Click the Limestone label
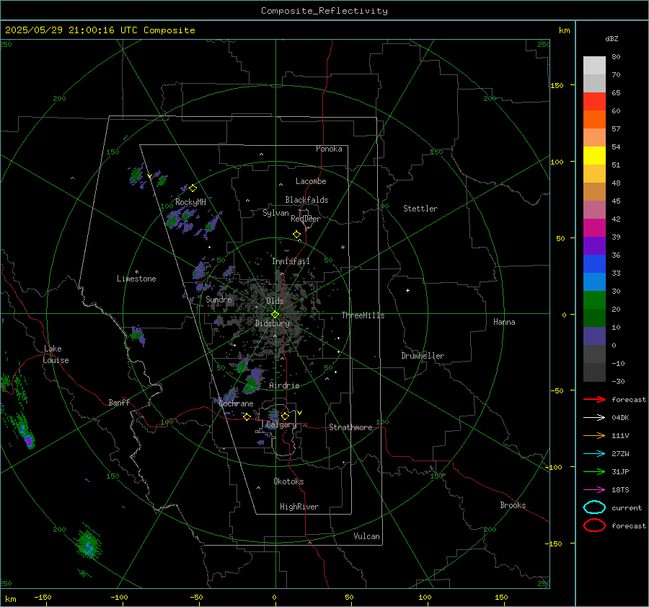Image resolution: width=649 pixels, height=607 pixels. click(x=136, y=279)
